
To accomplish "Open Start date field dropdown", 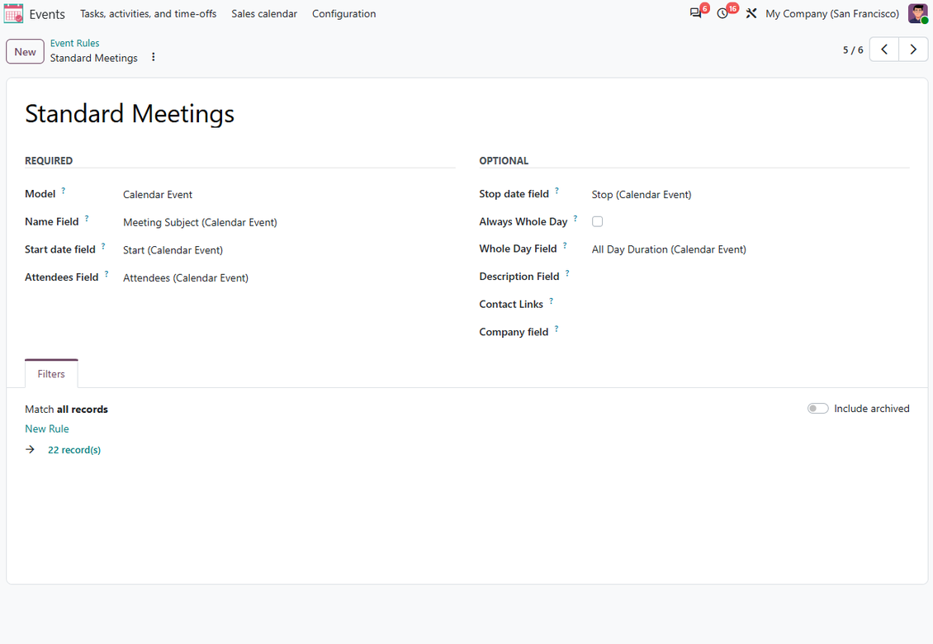I will [x=289, y=250].
